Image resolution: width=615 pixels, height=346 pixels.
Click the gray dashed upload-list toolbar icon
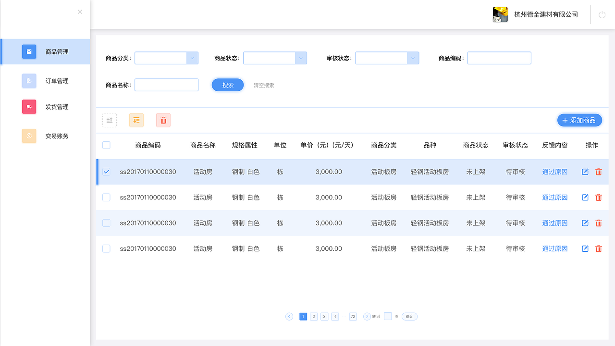click(110, 120)
